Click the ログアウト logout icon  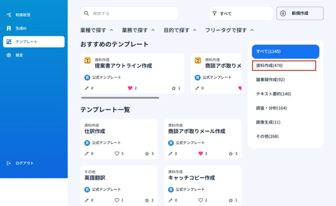(x=9, y=163)
